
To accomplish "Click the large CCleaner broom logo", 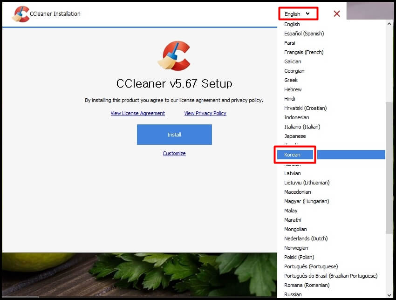I will [x=174, y=56].
